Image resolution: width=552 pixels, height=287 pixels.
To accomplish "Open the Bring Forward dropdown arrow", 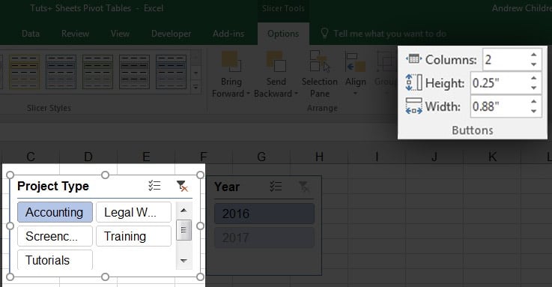I will 248,94.
